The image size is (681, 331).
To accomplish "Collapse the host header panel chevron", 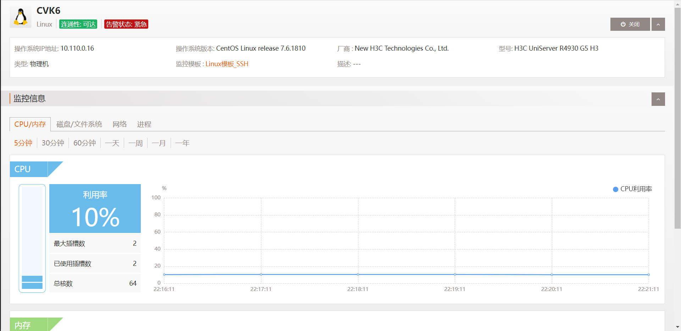I will point(658,24).
